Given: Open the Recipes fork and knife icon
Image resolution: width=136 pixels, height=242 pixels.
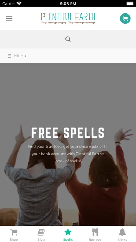Looking at the screenshot, I should click(95, 232).
